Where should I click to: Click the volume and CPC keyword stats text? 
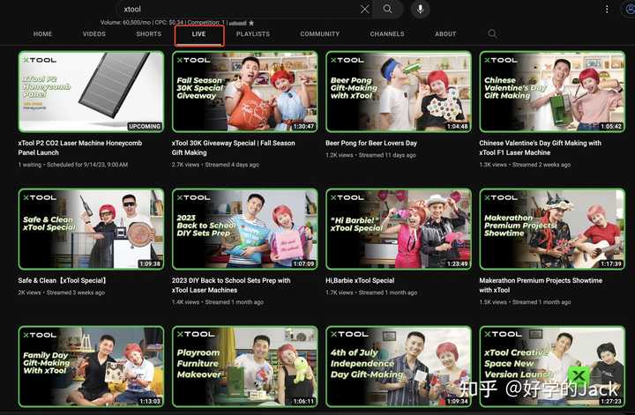tap(163, 23)
